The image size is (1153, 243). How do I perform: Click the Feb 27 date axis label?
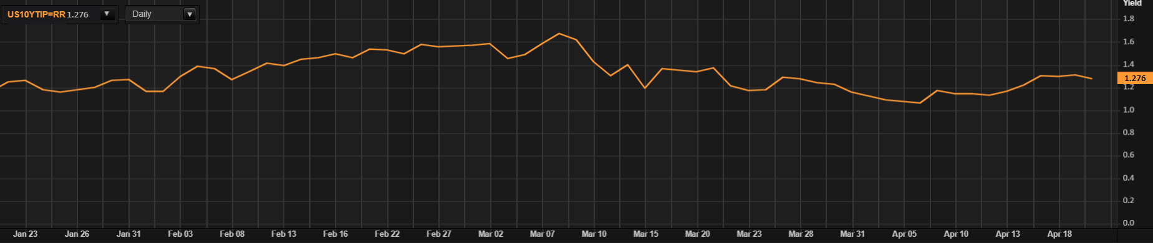coord(439,234)
